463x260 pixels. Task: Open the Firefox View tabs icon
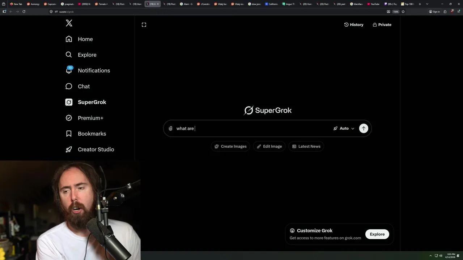point(3,4)
